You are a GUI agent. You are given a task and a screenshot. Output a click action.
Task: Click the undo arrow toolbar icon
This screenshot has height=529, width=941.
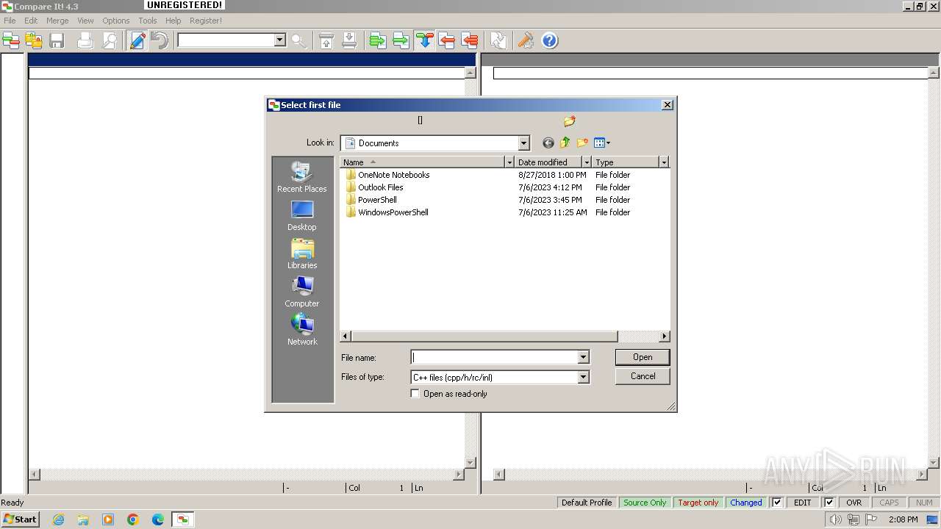pos(160,40)
